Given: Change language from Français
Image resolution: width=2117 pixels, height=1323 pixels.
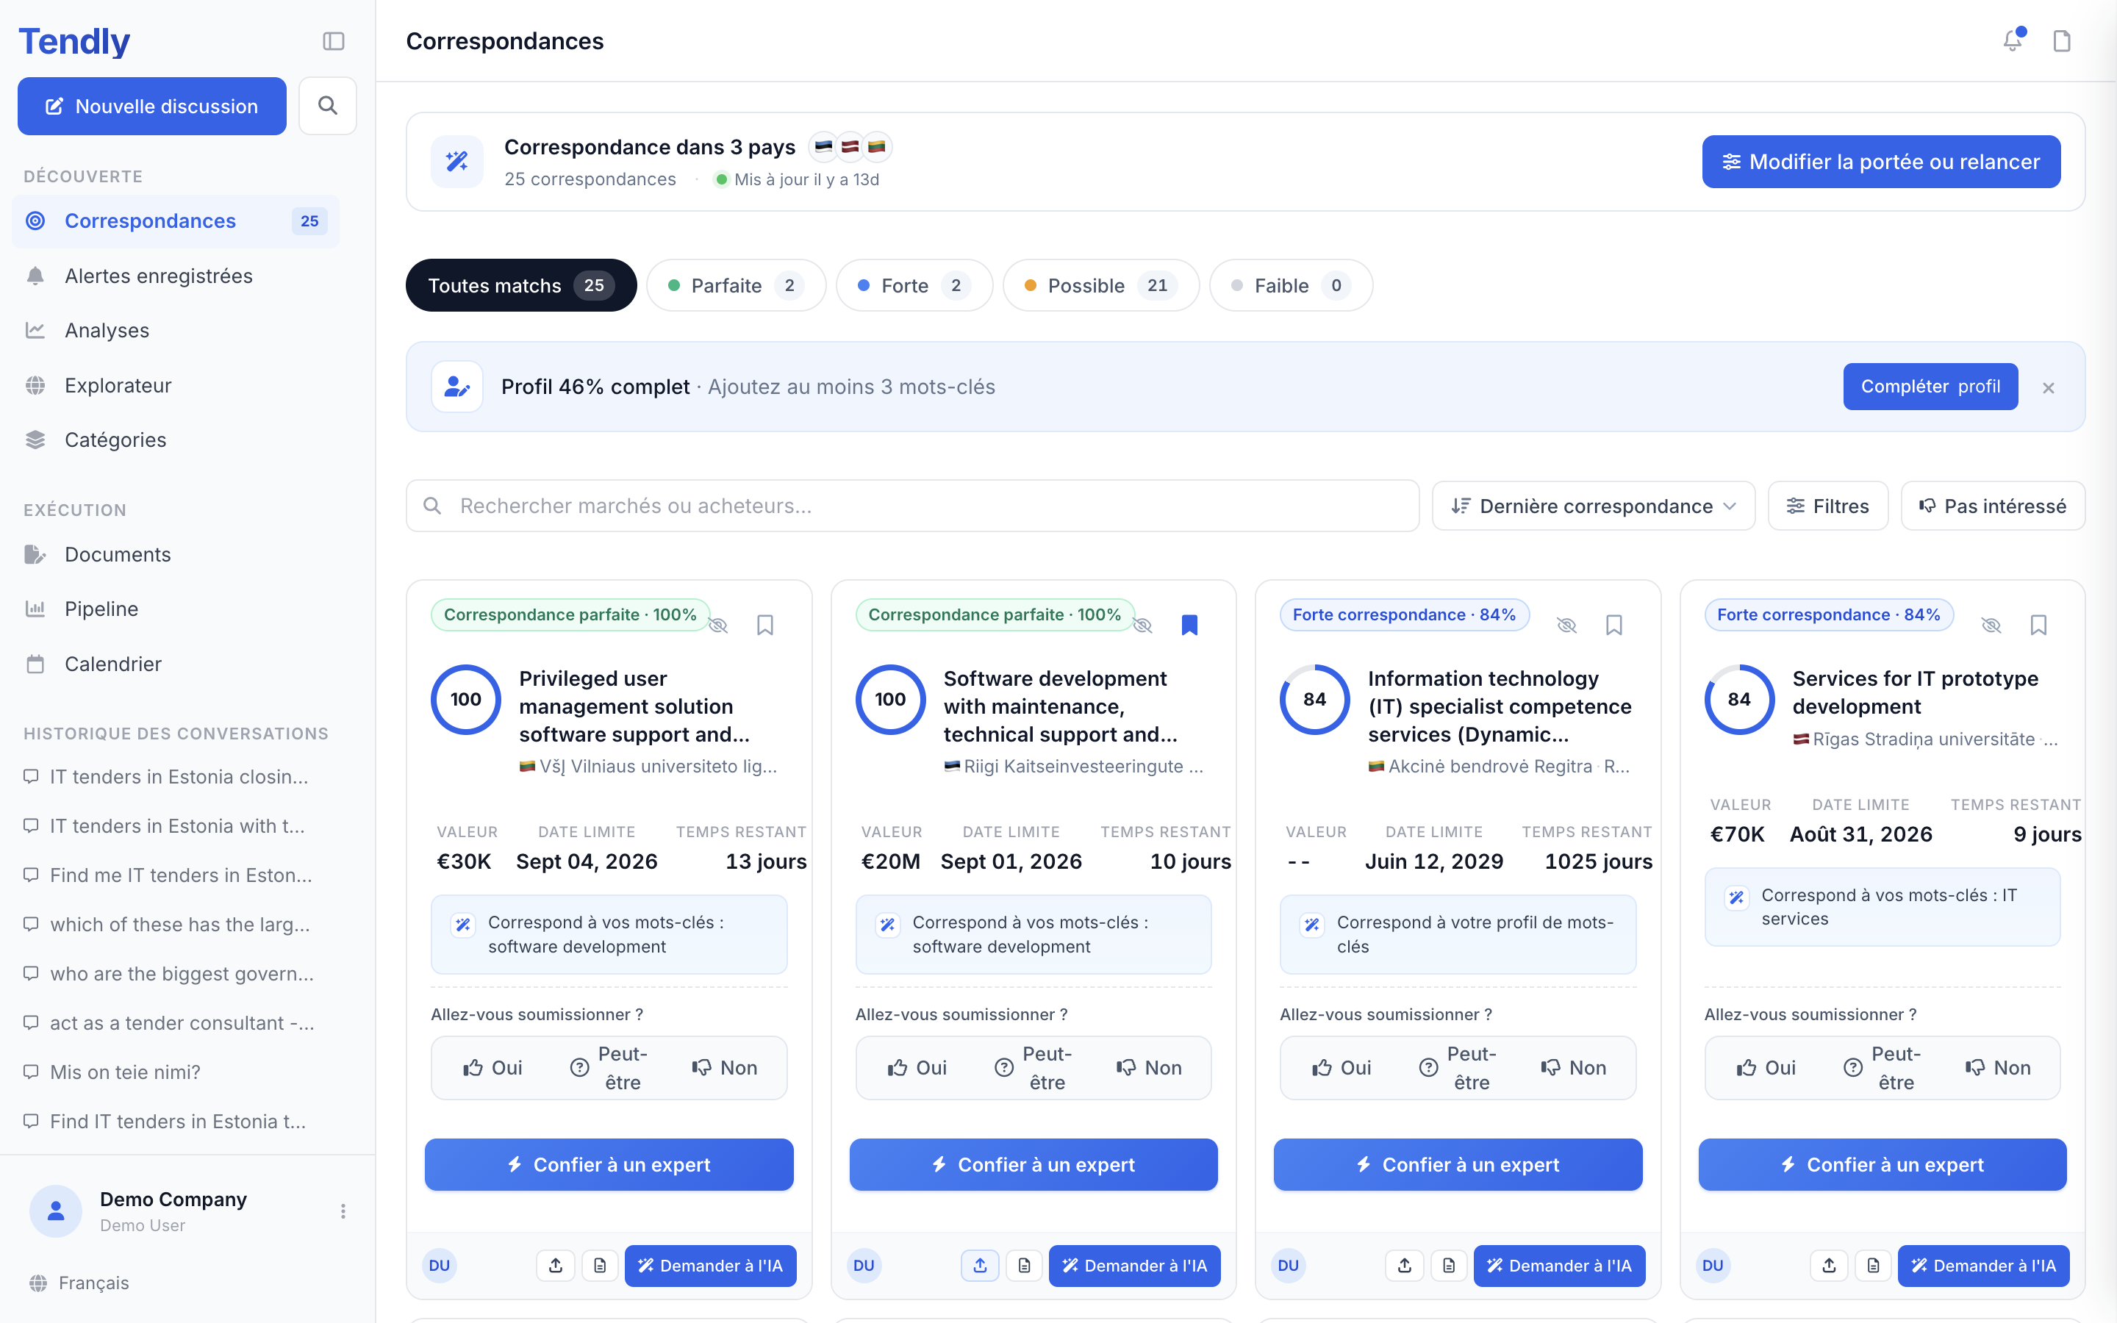Looking at the screenshot, I should pos(79,1283).
